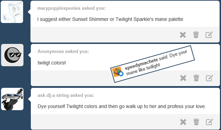Dismiss the marypoppinsponies ask with X icon
The image size is (221, 130).
click(x=183, y=35)
